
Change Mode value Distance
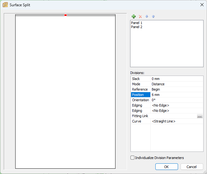point(176,84)
